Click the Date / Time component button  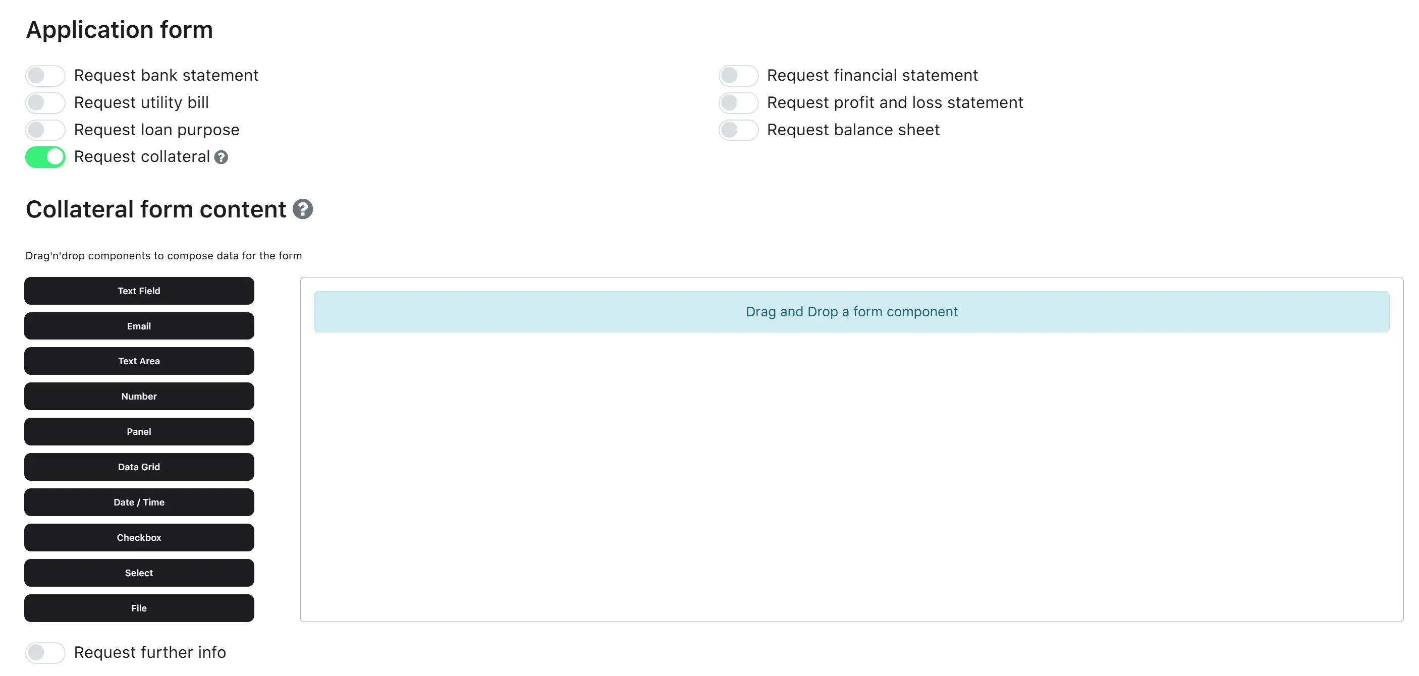(x=139, y=502)
